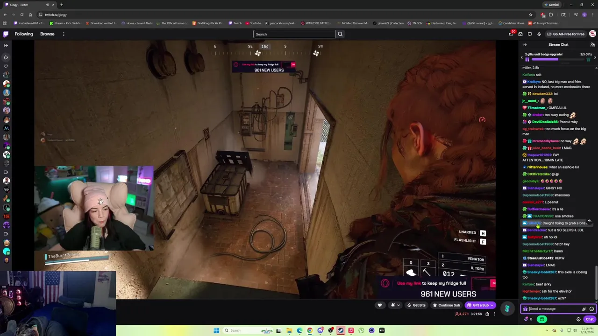
Task: Open the Home - Sound Alerts bookmark
Action: (137, 23)
